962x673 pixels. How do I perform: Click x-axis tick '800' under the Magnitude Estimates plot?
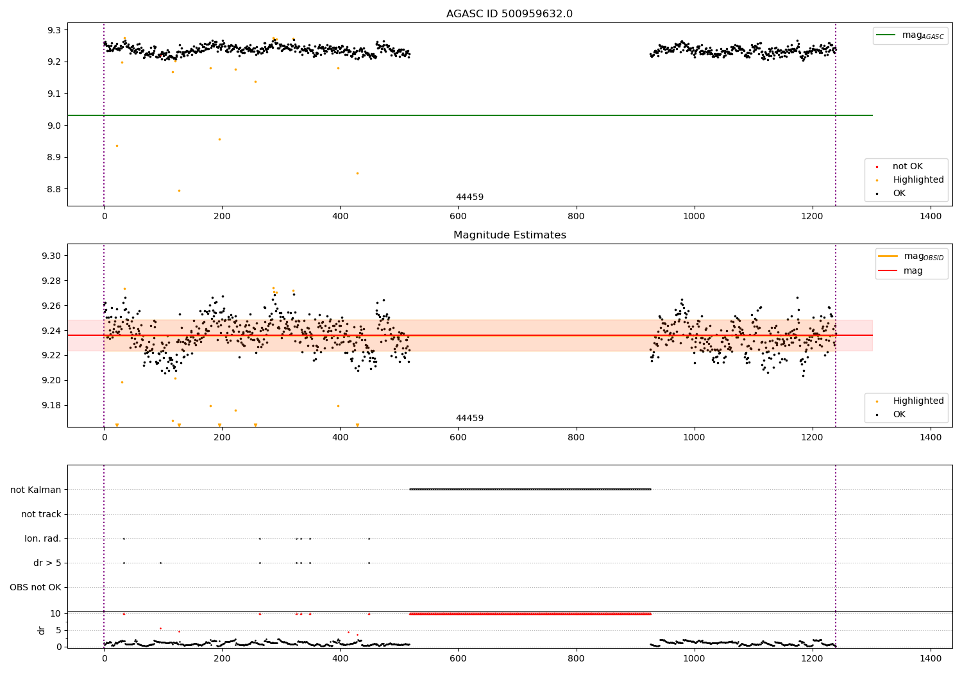click(x=576, y=438)
